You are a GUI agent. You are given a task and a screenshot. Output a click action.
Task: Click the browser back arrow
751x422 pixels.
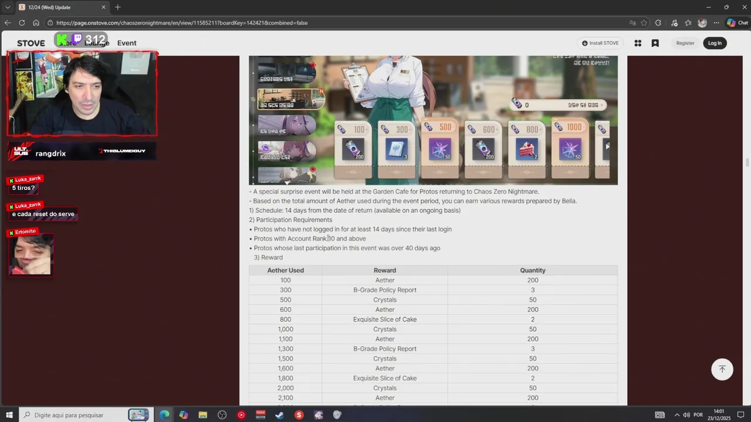pos(8,23)
